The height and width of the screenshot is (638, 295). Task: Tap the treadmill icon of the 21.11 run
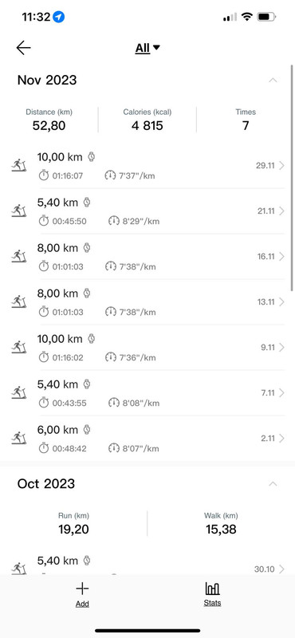click(x=18, y=211)
